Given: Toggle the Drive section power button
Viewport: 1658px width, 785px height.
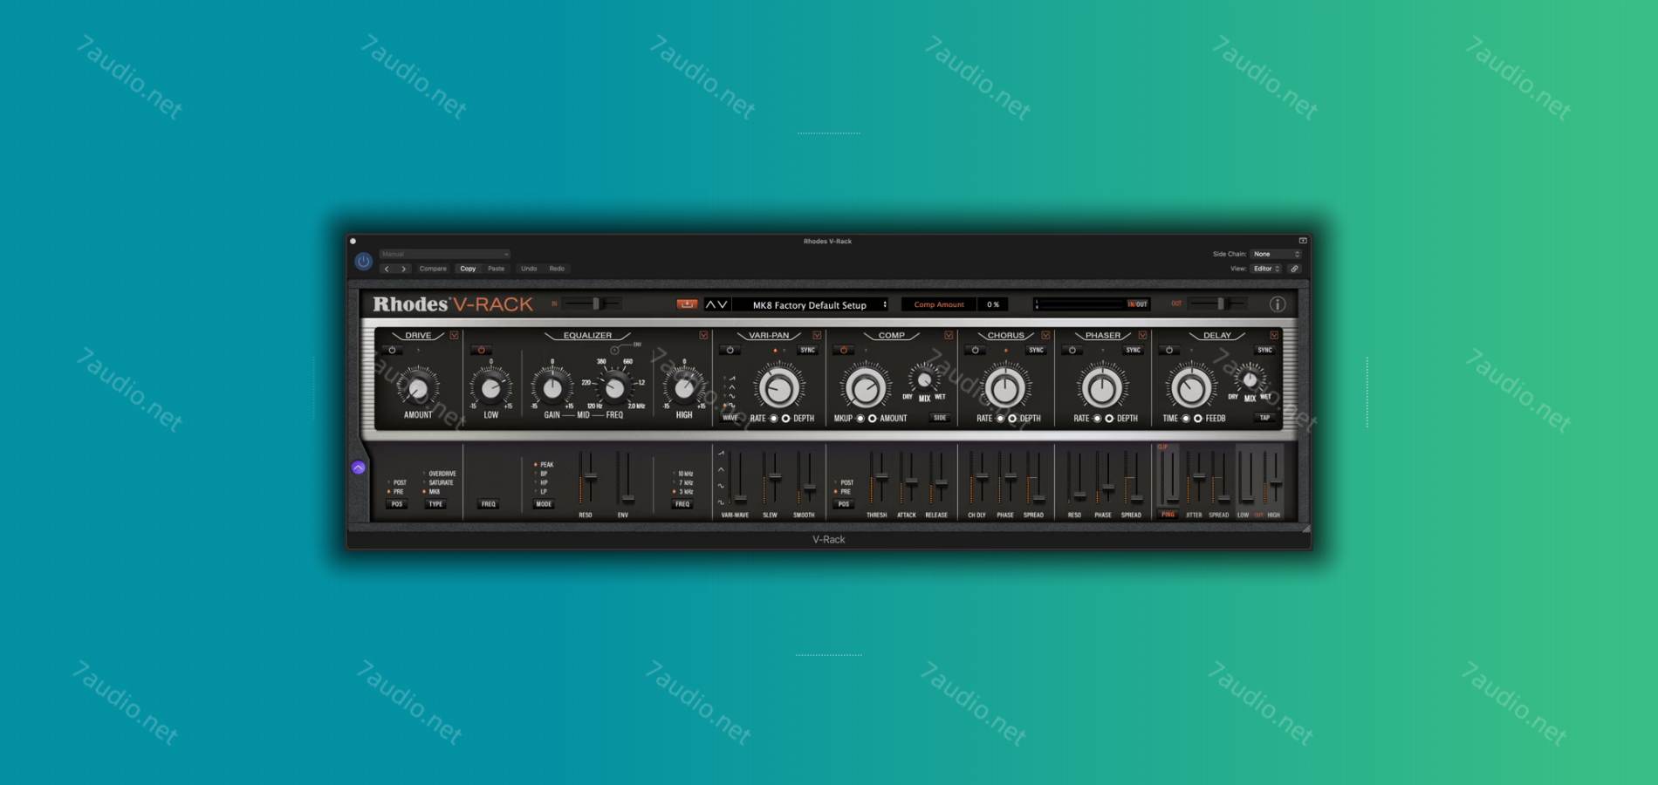Looking at the screenshot, I should [x=392, y=351].
